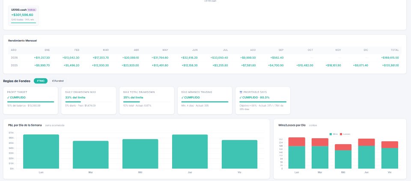Select the FTMO funding rules tab
411x181 pixels.
(41, 81)
